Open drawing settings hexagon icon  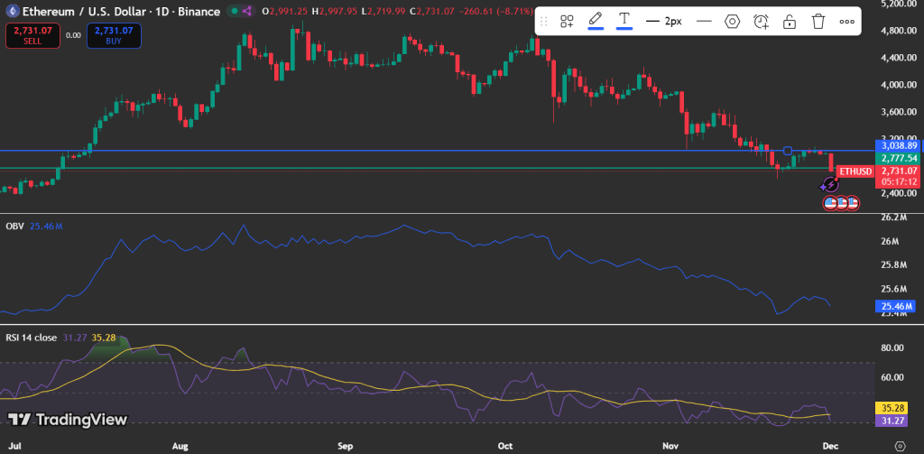[732, 22]
